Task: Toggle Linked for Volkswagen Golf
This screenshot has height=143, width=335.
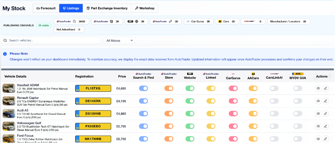Action: [x=211, y=126]
